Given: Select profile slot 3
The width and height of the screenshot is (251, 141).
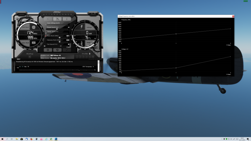Looking at the screenshot, I should [84, 57].
